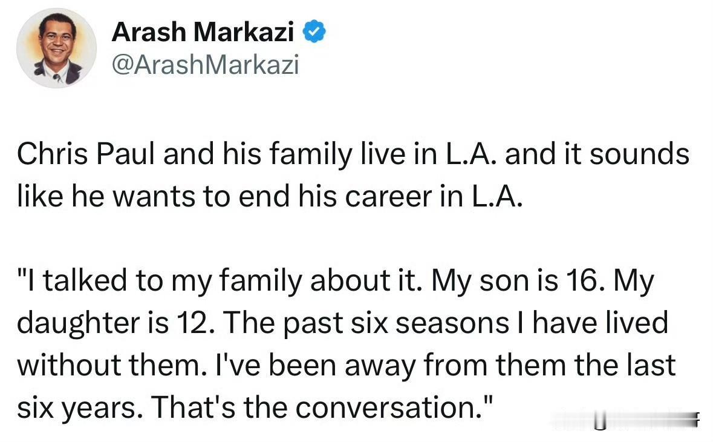Click the quote line starting "I talked to my family"
Screen dimensions: 713x442
point(336,281)
